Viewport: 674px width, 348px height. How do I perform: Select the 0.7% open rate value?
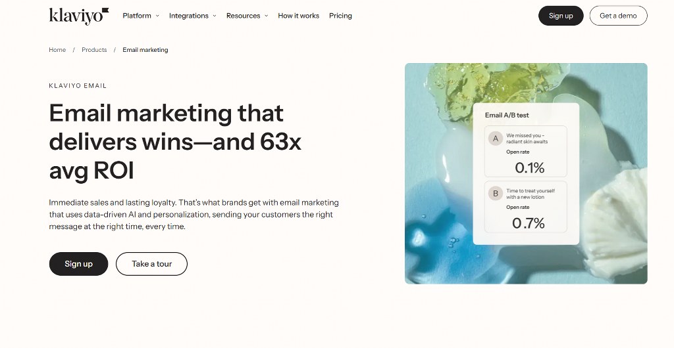click(529, 223)
